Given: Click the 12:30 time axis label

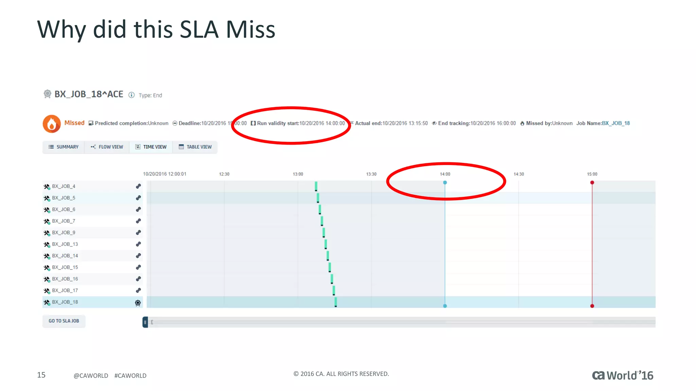Looking at the screenshot, I should pos(224,174).
